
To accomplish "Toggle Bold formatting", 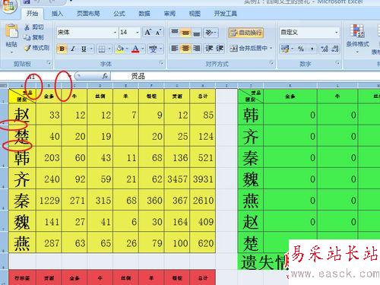I will (x=62, y=49).
